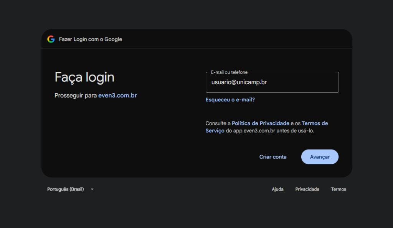Viewport: 393px width, 228px height.
Task: Click the even3.com.br link after Prosseguir para
Action: click(117, 95)
